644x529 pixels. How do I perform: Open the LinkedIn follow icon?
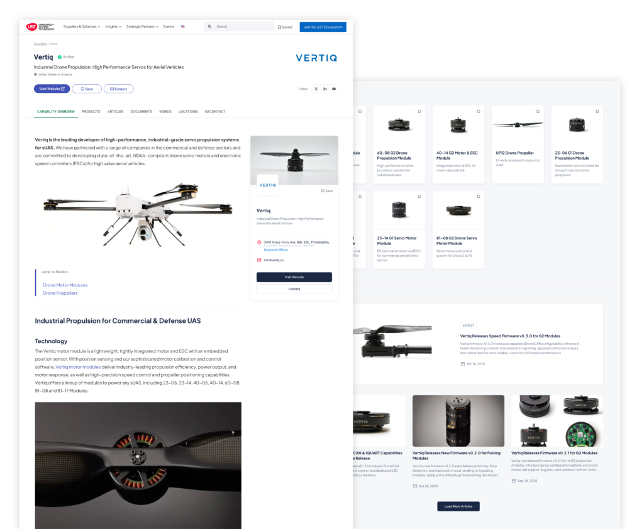pyautogui.click(x=325, y=89)
